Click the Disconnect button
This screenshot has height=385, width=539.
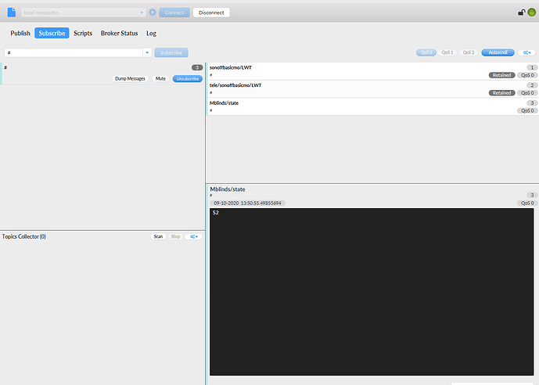click(211, 13)
